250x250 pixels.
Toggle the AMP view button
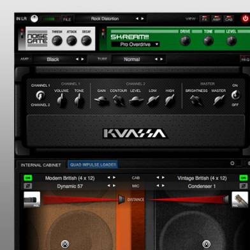(217, 18)
